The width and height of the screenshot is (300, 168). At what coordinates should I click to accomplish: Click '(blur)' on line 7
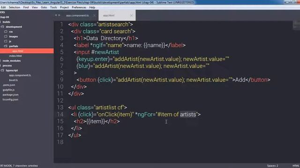pyautogui.click(x=83, y=66)
